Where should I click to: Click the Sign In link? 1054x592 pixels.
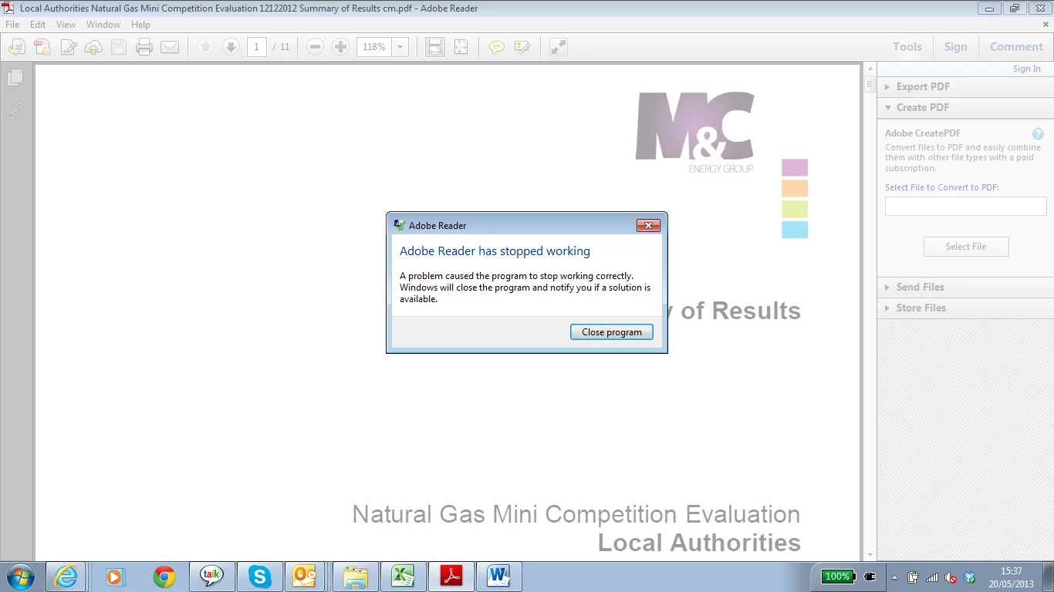pos(1026,69)
